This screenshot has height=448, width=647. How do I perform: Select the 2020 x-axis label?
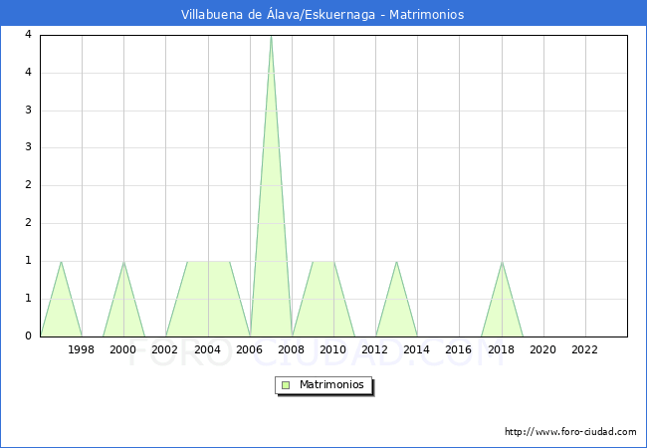point(543,349)
